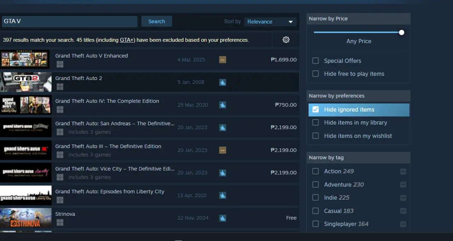The width and height of the screenshot is (453, 241).
Task: Tick the Action tag checkbox
Action: [x=315, y=171]
